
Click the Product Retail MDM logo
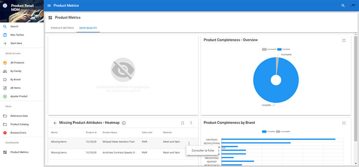click(5, 5)
